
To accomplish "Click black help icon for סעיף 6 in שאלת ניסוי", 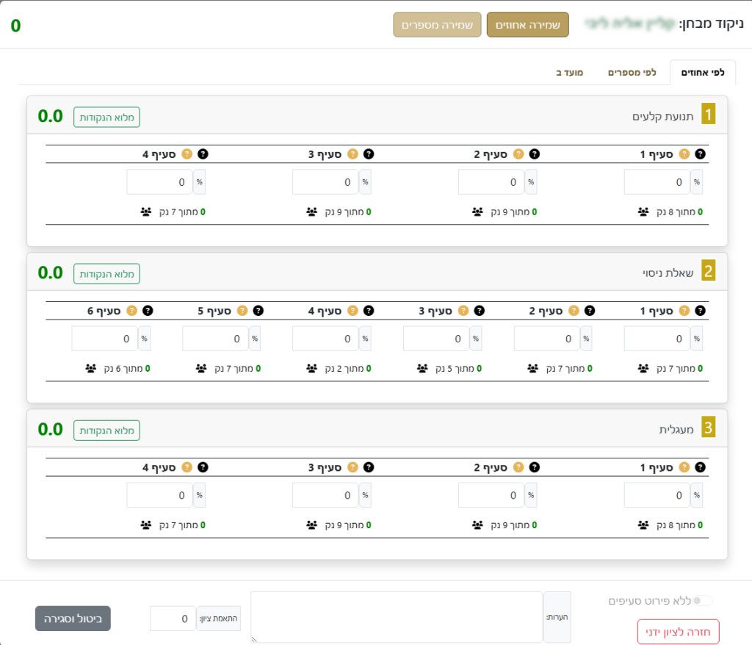I will click(148, 311).
